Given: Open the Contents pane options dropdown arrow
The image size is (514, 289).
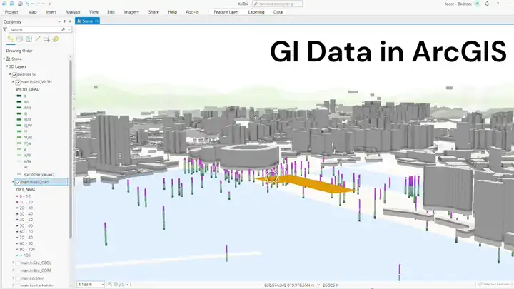Looking at the screenshot, I should 59,21.
